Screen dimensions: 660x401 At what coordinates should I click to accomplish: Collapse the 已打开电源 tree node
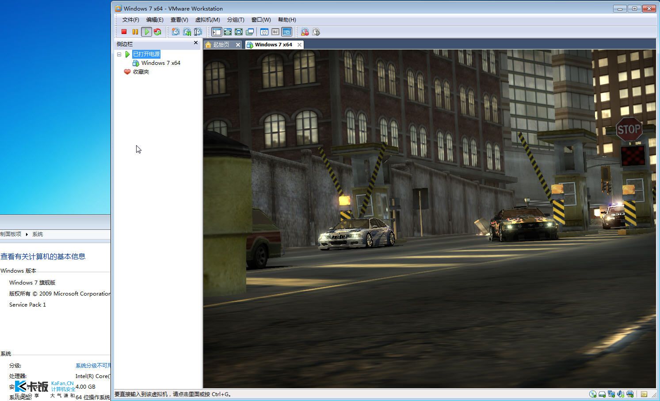click(x=119, y=54)
